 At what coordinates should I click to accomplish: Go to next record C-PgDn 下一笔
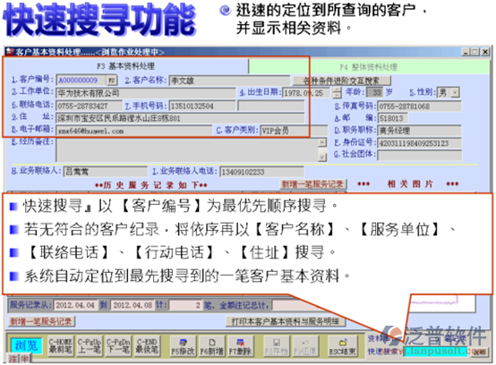(118, 346)
